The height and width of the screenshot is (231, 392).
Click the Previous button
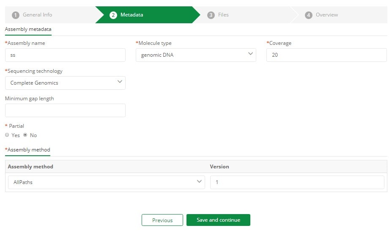162,220
